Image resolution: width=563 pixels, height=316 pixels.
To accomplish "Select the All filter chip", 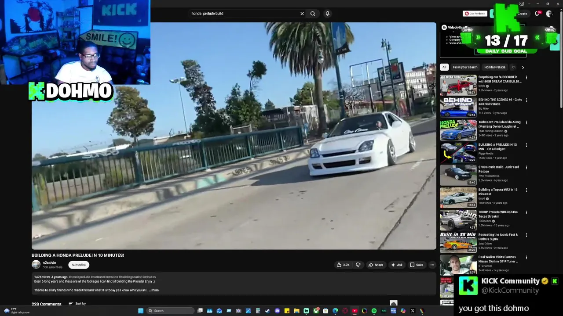I will [444, 67].
